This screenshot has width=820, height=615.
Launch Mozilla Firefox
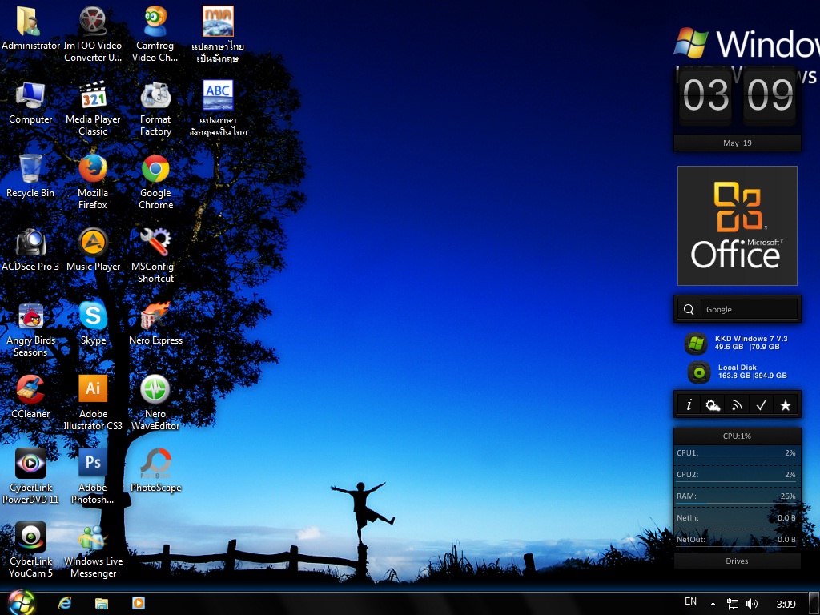point(93,170)
